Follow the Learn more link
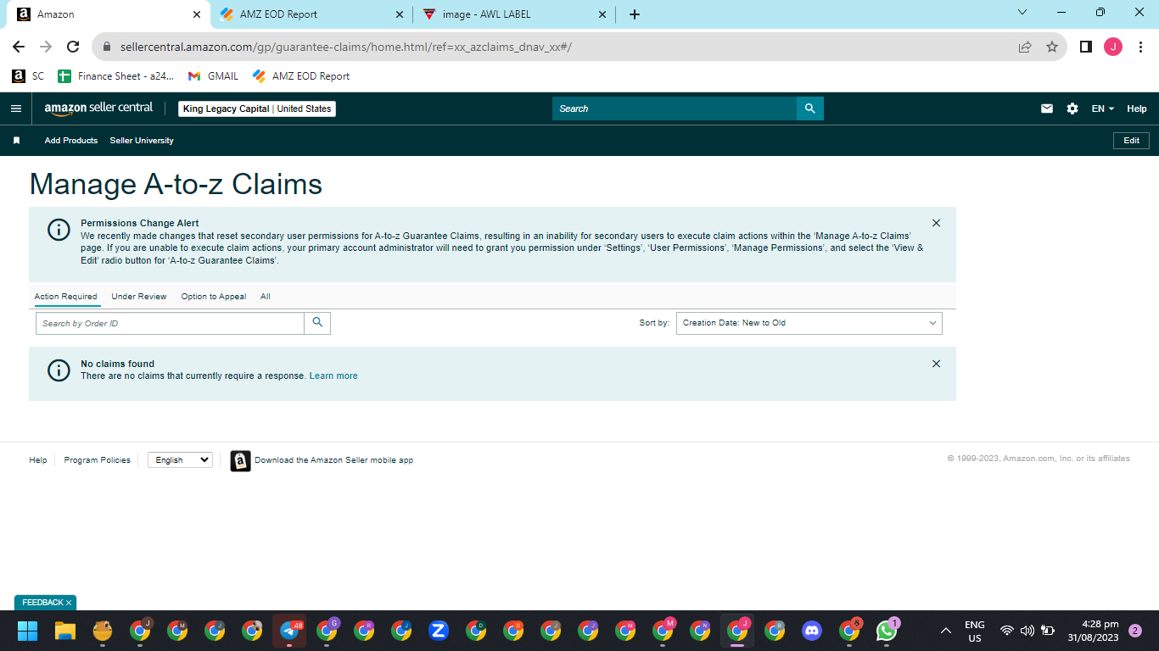 coord(333,376)
